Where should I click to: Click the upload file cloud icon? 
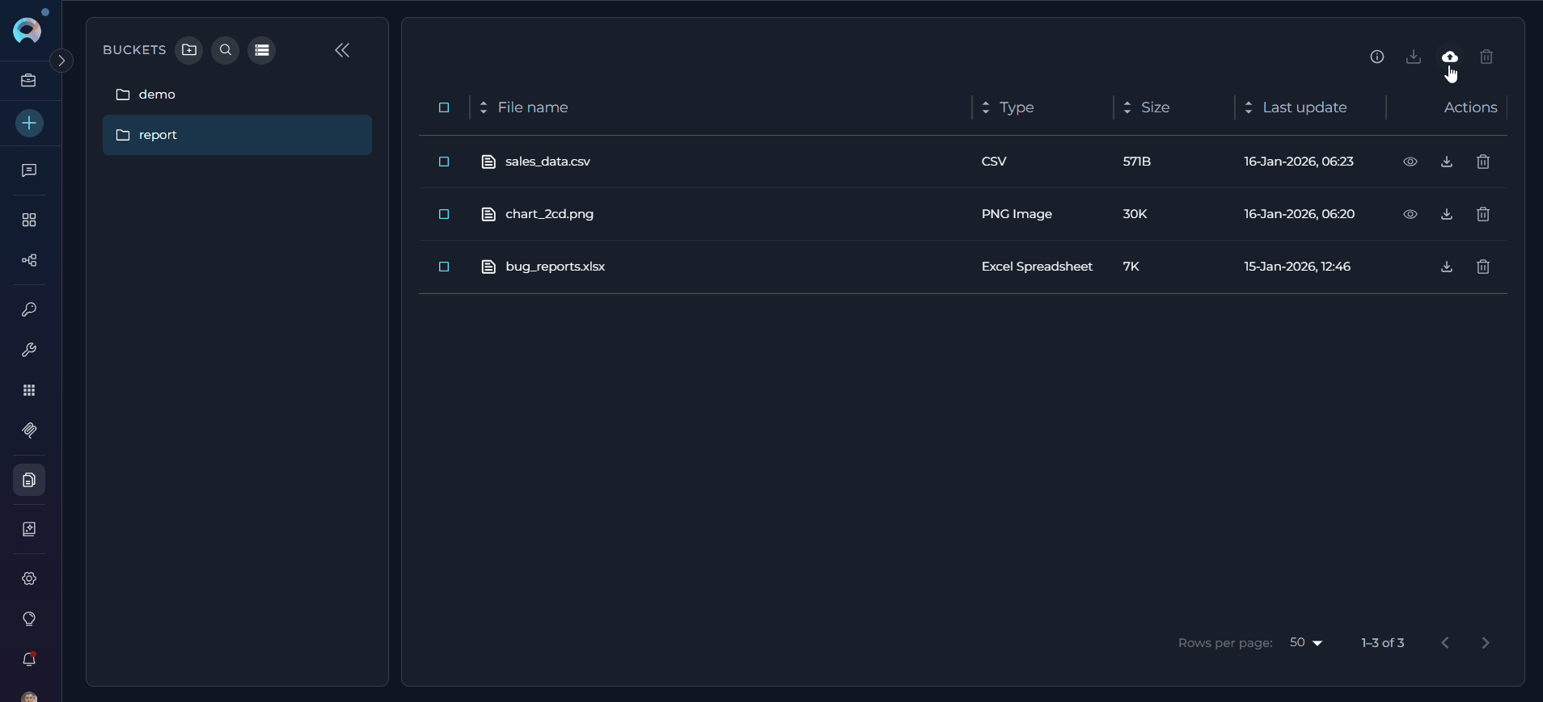click(x=1449, y=57)
